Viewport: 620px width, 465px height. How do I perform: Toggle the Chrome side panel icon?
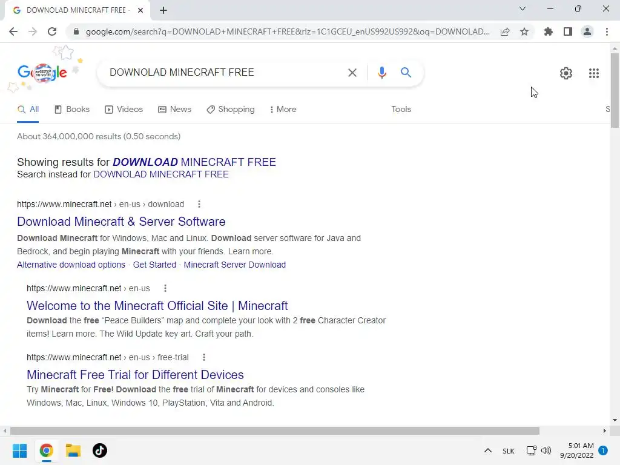click(x=568, y=31)
